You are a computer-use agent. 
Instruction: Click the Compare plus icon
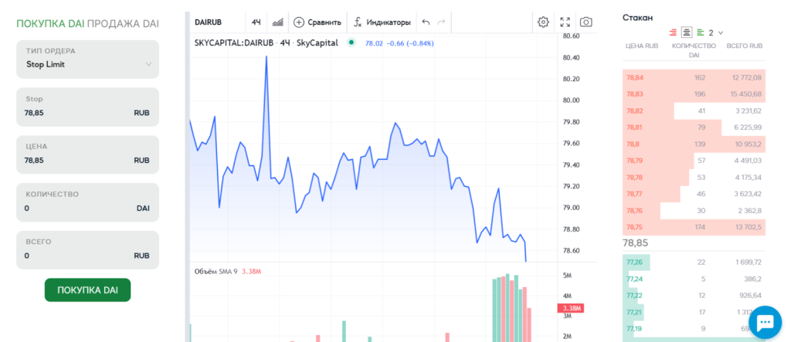point(299,22)
